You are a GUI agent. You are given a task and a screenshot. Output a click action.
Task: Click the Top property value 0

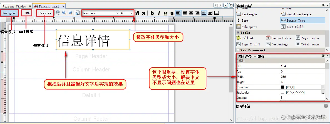[x=302, y=71]
